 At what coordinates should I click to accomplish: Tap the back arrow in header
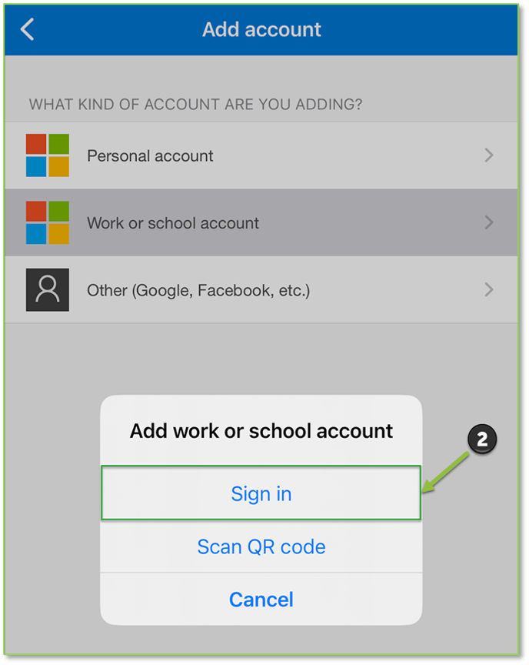tap(27, 30)
